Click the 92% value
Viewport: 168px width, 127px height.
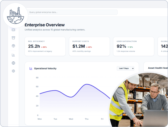121,46
